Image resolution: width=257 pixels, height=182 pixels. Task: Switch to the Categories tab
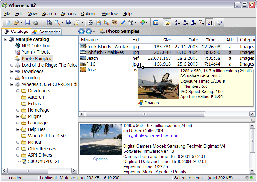46,32
